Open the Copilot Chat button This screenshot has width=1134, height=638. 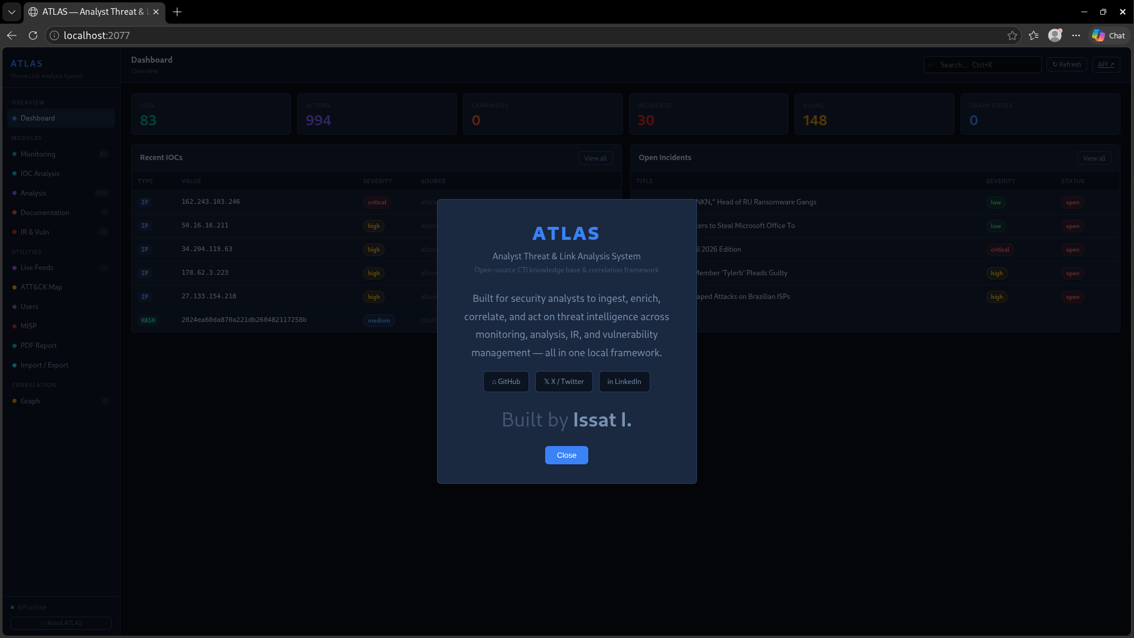[1108, 35]
